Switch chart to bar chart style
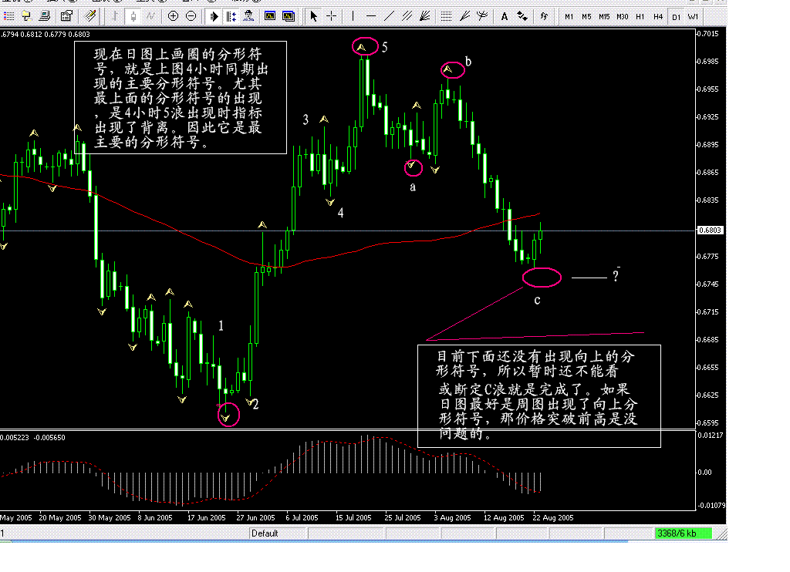The height and width of the screenshot is (572, 790). click(x=115, y=16)
